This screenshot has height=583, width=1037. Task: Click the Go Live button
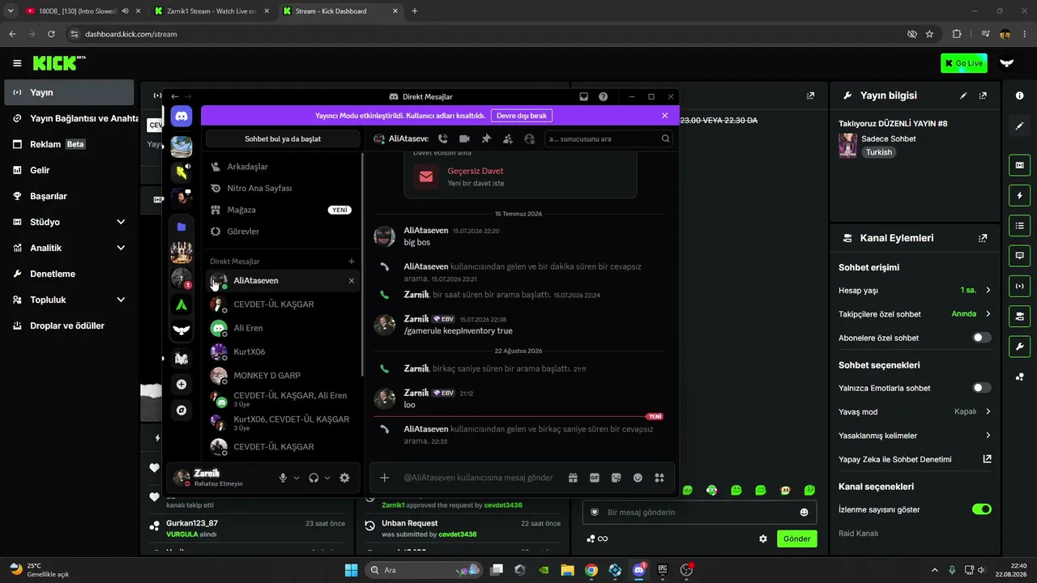(x=964, y=63)
